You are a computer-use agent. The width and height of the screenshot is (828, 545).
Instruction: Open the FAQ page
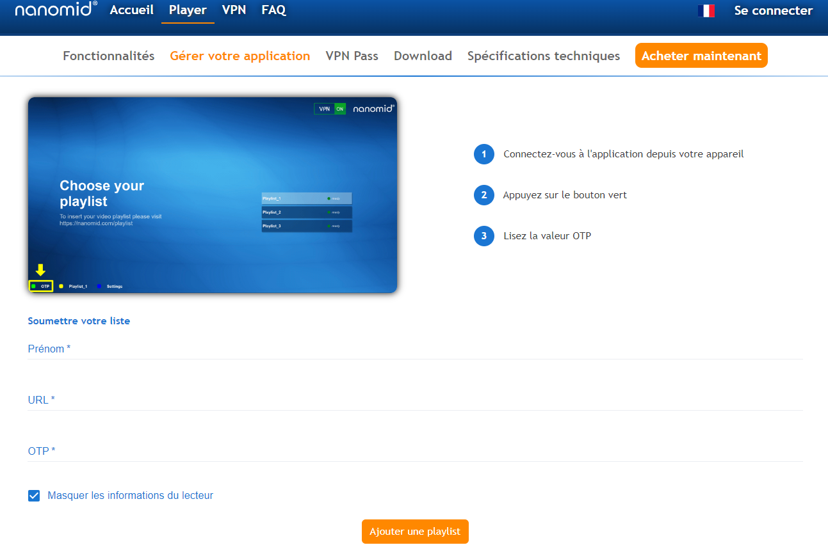tap(273, 10)
